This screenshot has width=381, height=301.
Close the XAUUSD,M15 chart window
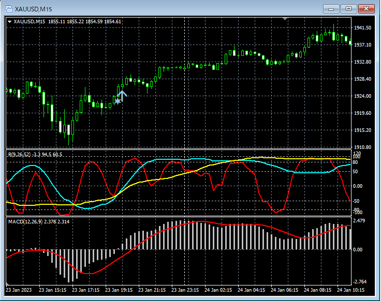coord(367,9)
